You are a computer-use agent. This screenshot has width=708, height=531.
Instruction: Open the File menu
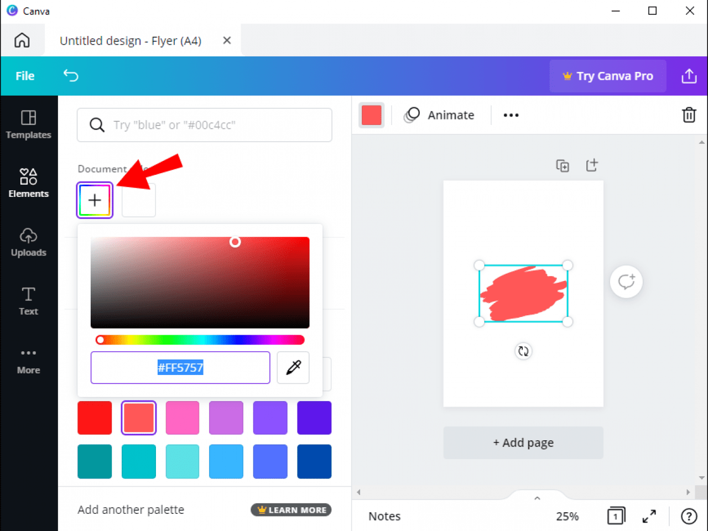25,76
